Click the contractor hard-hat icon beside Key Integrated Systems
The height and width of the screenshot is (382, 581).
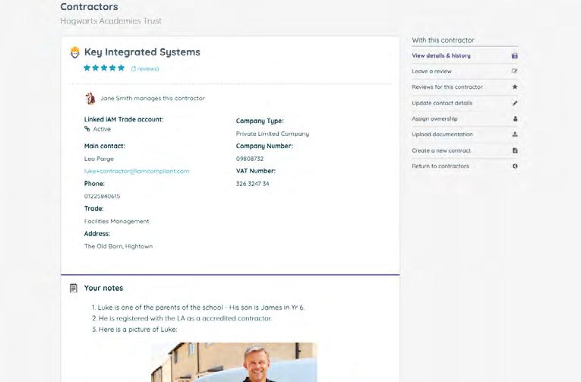[x=75, y=52]
